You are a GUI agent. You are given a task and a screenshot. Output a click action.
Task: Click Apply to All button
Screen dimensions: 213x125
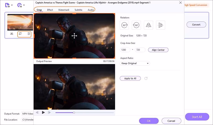pos(130,78)
